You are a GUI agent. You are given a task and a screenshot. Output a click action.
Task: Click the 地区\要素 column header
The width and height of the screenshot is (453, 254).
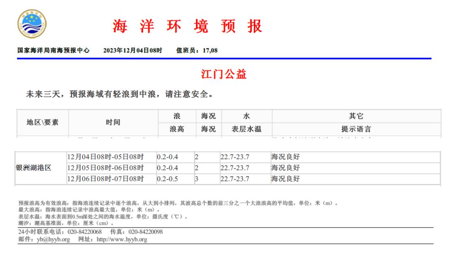click(x=43, y=122)
